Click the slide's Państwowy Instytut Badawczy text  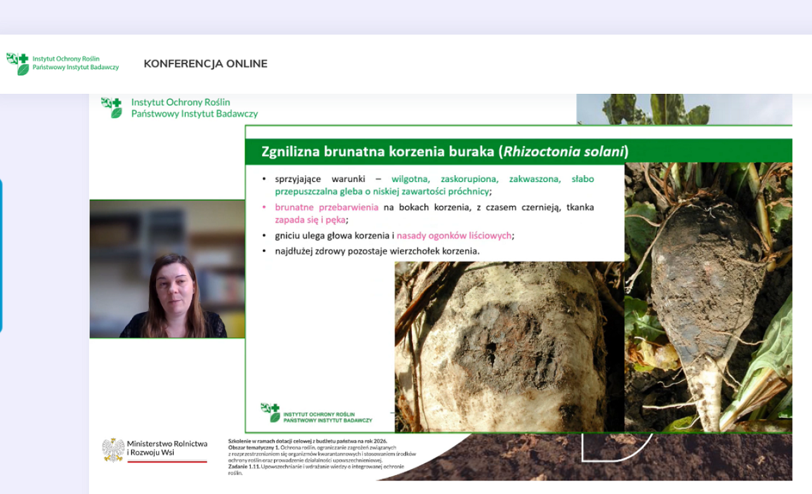(x=194, y=114)
